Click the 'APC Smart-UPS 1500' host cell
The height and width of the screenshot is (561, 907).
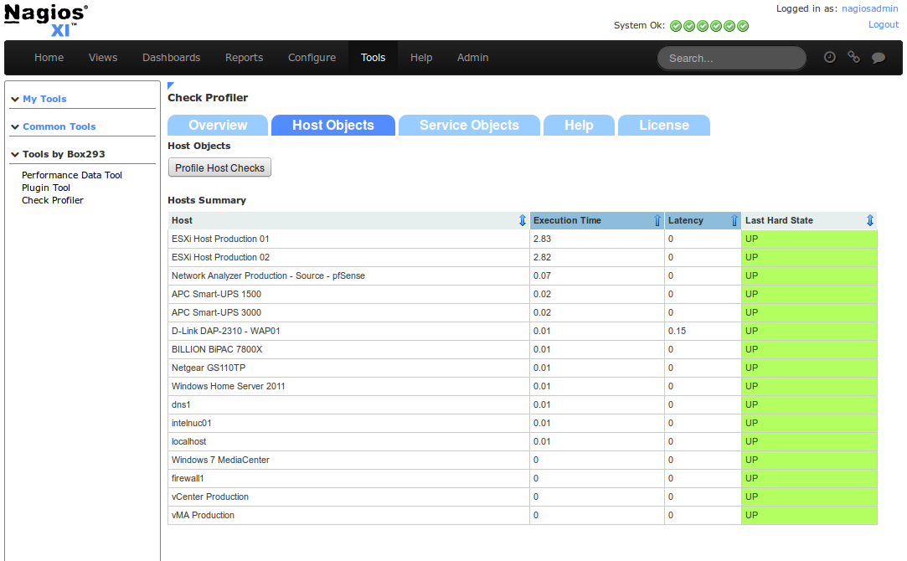[348, 295]
